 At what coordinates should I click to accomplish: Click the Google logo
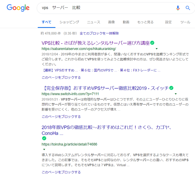coord(18,8)
